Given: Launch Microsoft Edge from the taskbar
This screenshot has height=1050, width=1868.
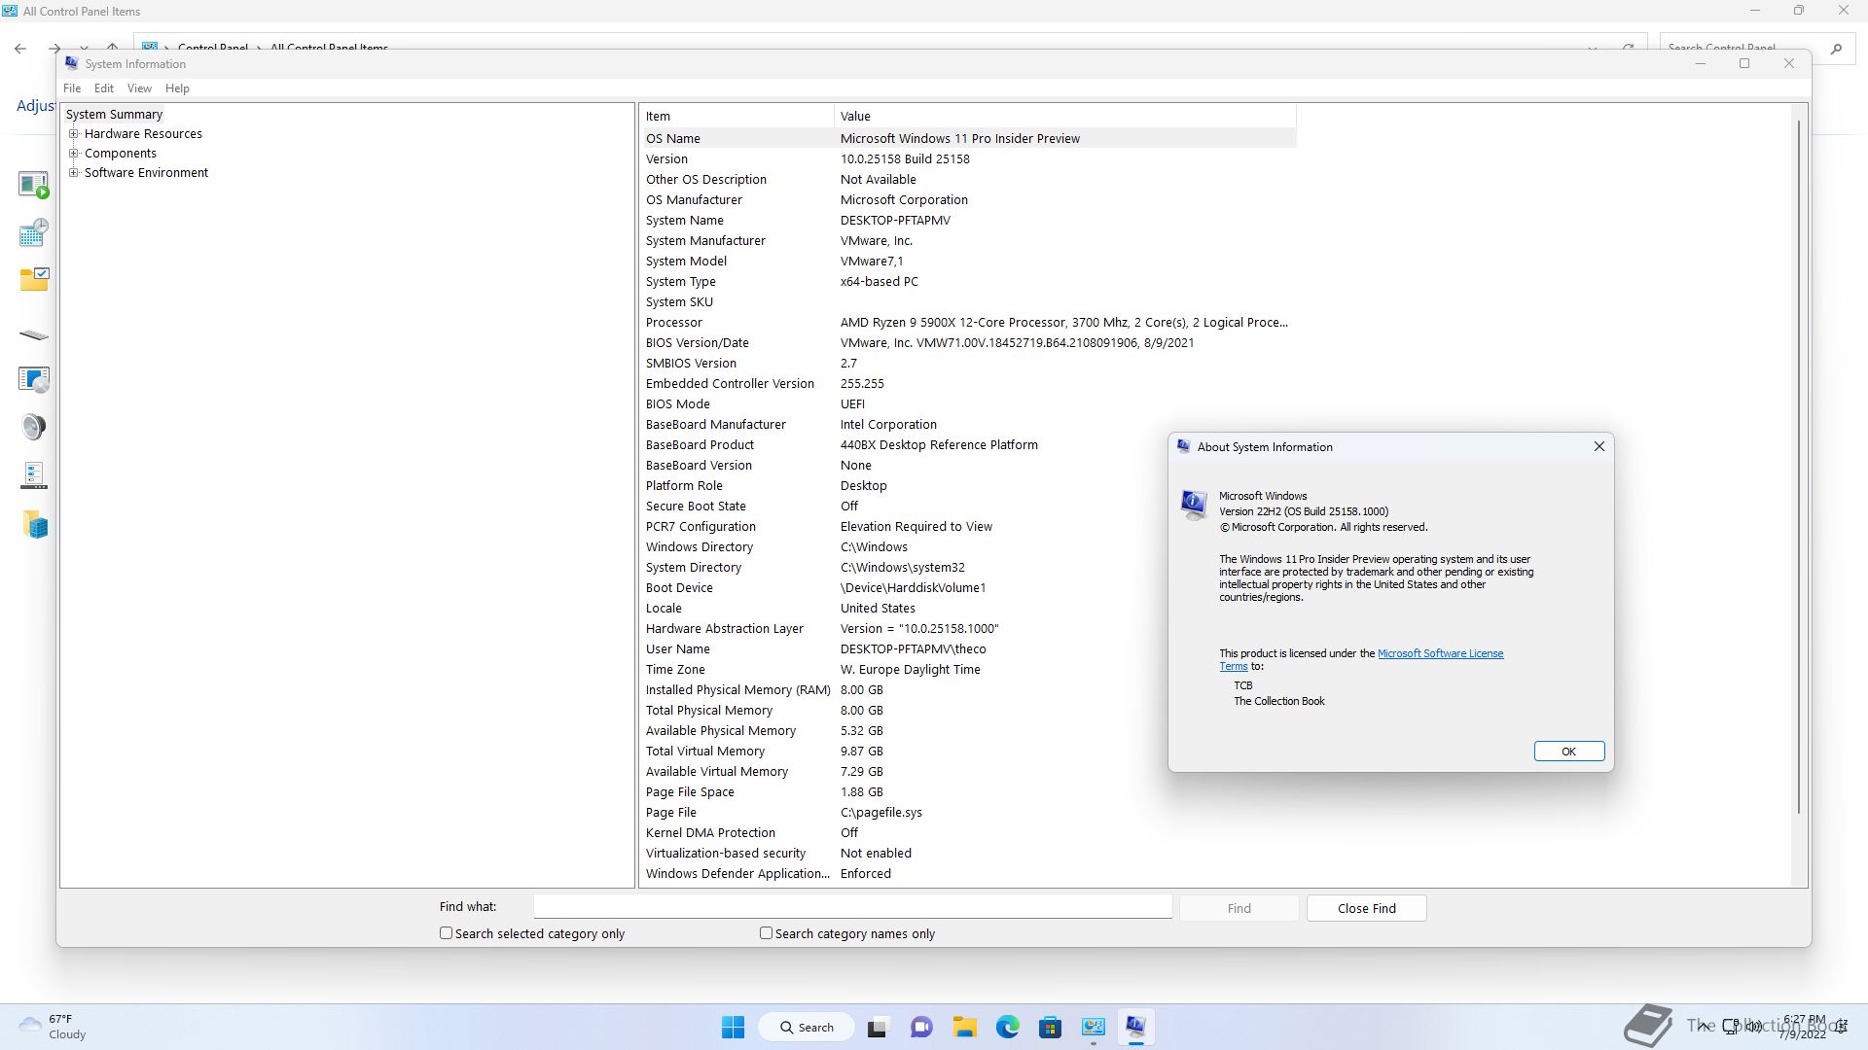Looking at the screenshot, I should pyautogui.click(x=1007, y=1027).
